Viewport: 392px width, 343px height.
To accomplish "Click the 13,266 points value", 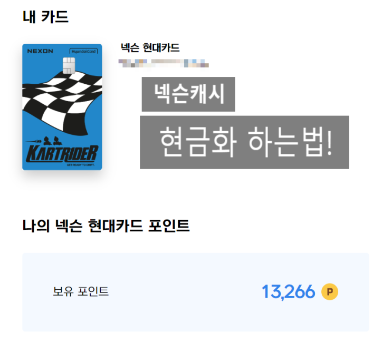I will (288, 291).
